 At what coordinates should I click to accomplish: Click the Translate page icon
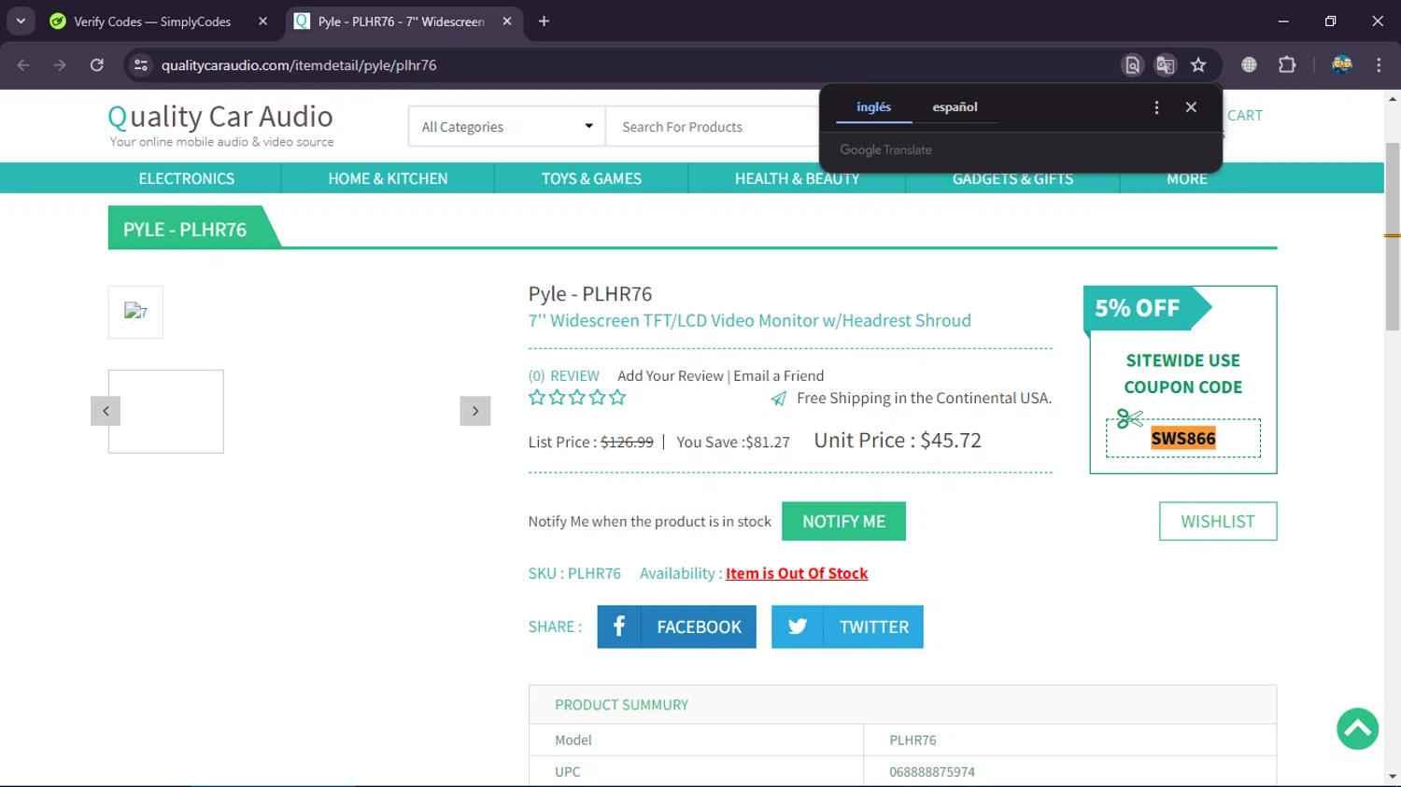pos(1166,65)
